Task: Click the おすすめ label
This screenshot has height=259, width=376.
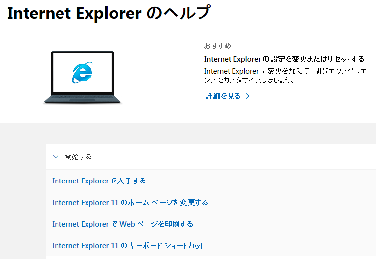Action: [x=218, y=46]
